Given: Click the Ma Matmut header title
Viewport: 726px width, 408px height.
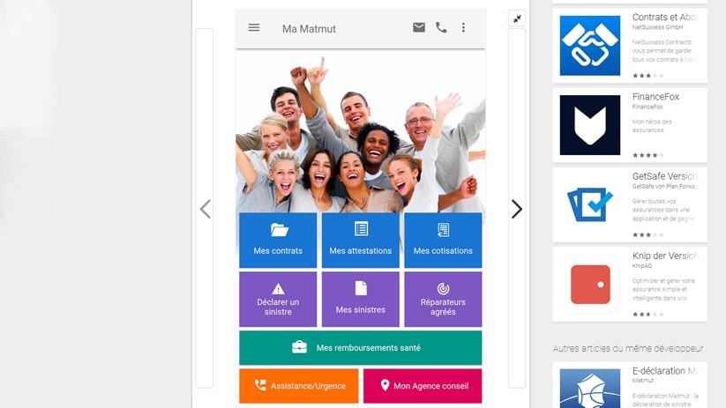Looking at the screenshot, I should [309, 29].
